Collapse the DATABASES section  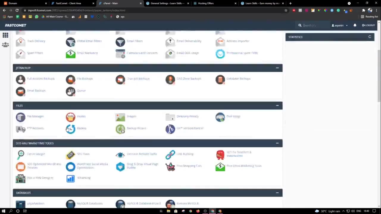(277, 193)
